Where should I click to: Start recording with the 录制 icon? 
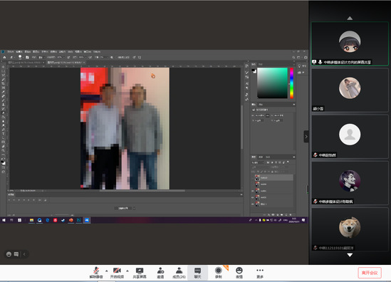218,273
